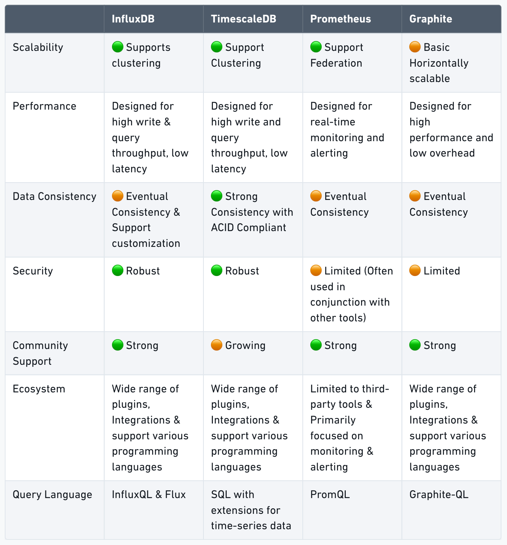Click the green dot in InfluxDB's Community Support cell
507x545 pixels.
pos(117,345)
